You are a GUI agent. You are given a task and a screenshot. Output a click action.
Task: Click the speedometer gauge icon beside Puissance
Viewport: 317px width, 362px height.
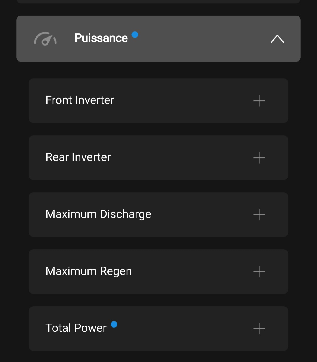coord(45,39)
